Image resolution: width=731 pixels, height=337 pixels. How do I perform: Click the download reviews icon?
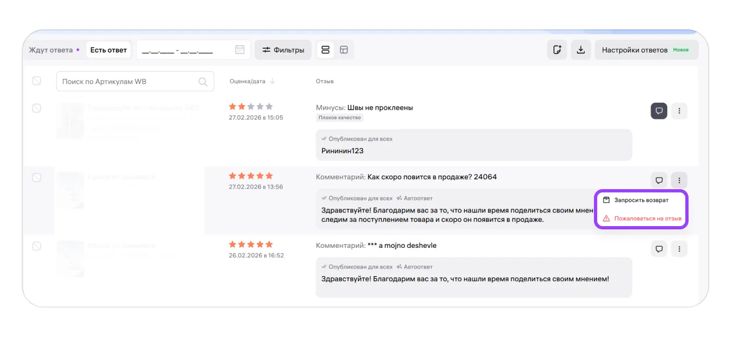[581, 50]
